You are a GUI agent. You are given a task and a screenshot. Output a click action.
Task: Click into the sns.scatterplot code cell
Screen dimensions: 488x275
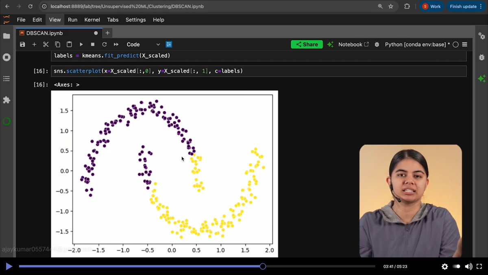point(259,71)
